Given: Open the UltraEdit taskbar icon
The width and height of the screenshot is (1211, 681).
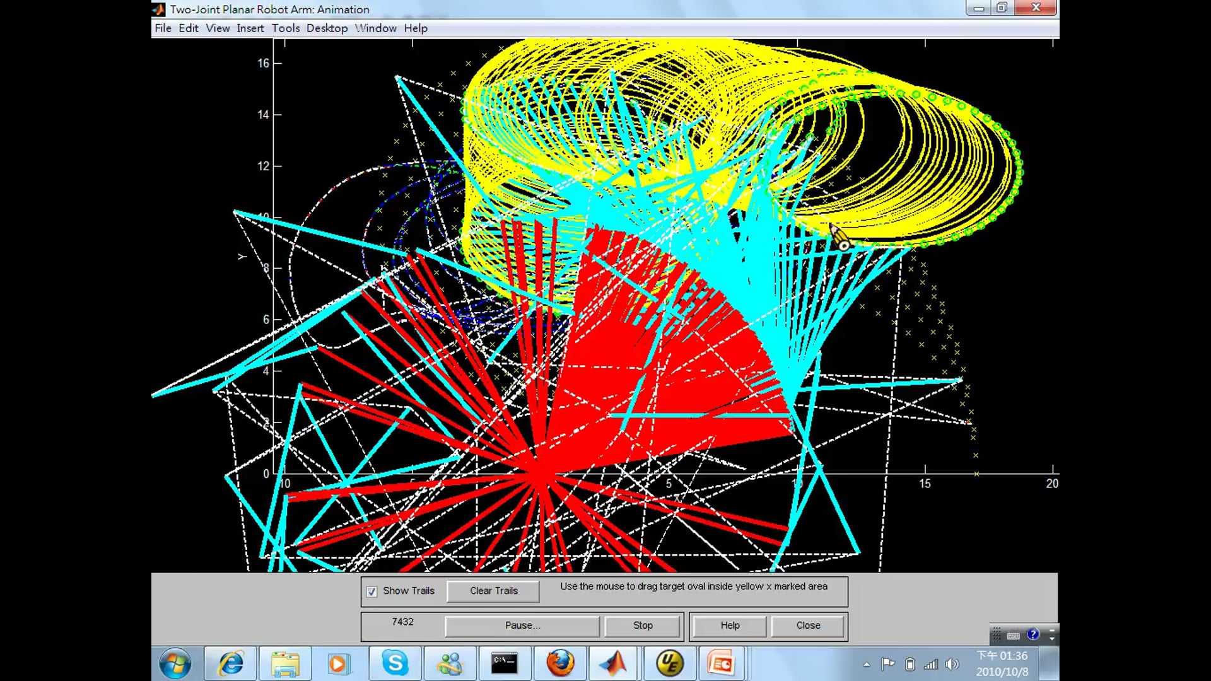Looking at the screenshot, I should [x=669, y=663].
